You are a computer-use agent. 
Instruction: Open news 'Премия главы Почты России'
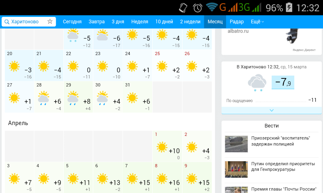click(284, 189)
